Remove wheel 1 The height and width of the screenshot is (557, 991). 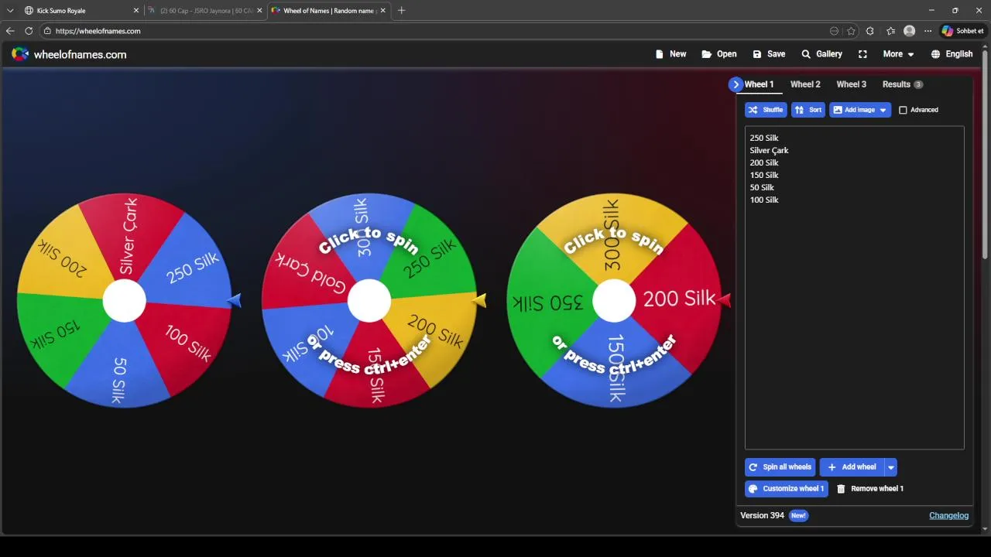[870, 489]
